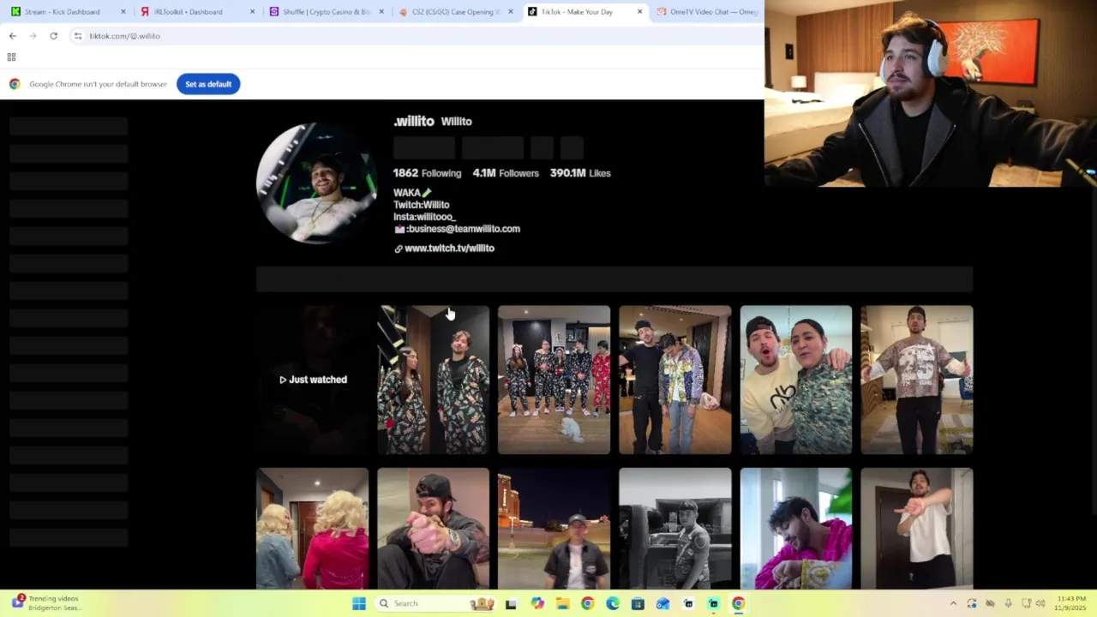
Task: Open night street video with lit building
Action: pyautogui.click(x=554, y=529)
